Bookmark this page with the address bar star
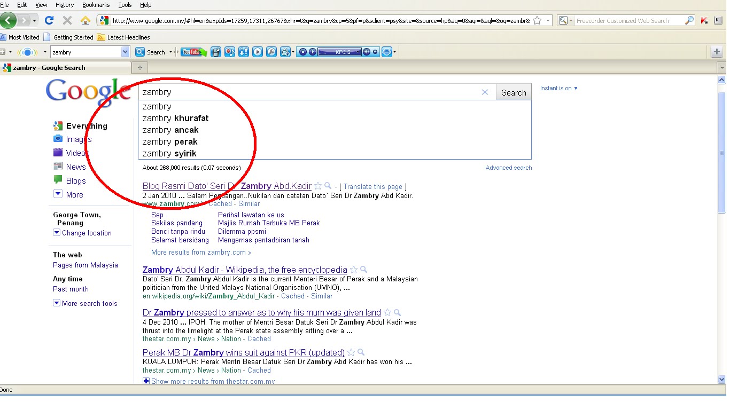730x410 pixels. pos(537,20)
